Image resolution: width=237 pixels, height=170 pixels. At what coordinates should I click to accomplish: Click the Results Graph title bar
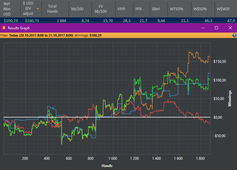coord(102,28)
